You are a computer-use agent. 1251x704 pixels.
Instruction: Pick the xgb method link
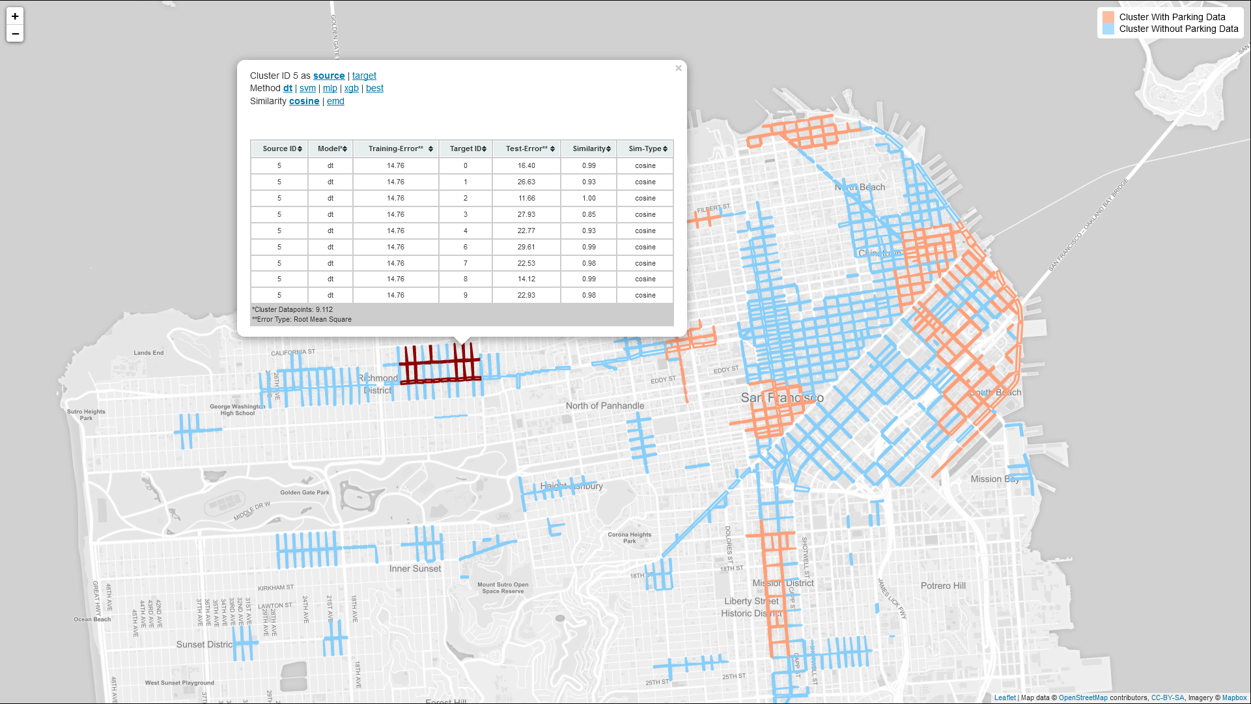[352, 88]
